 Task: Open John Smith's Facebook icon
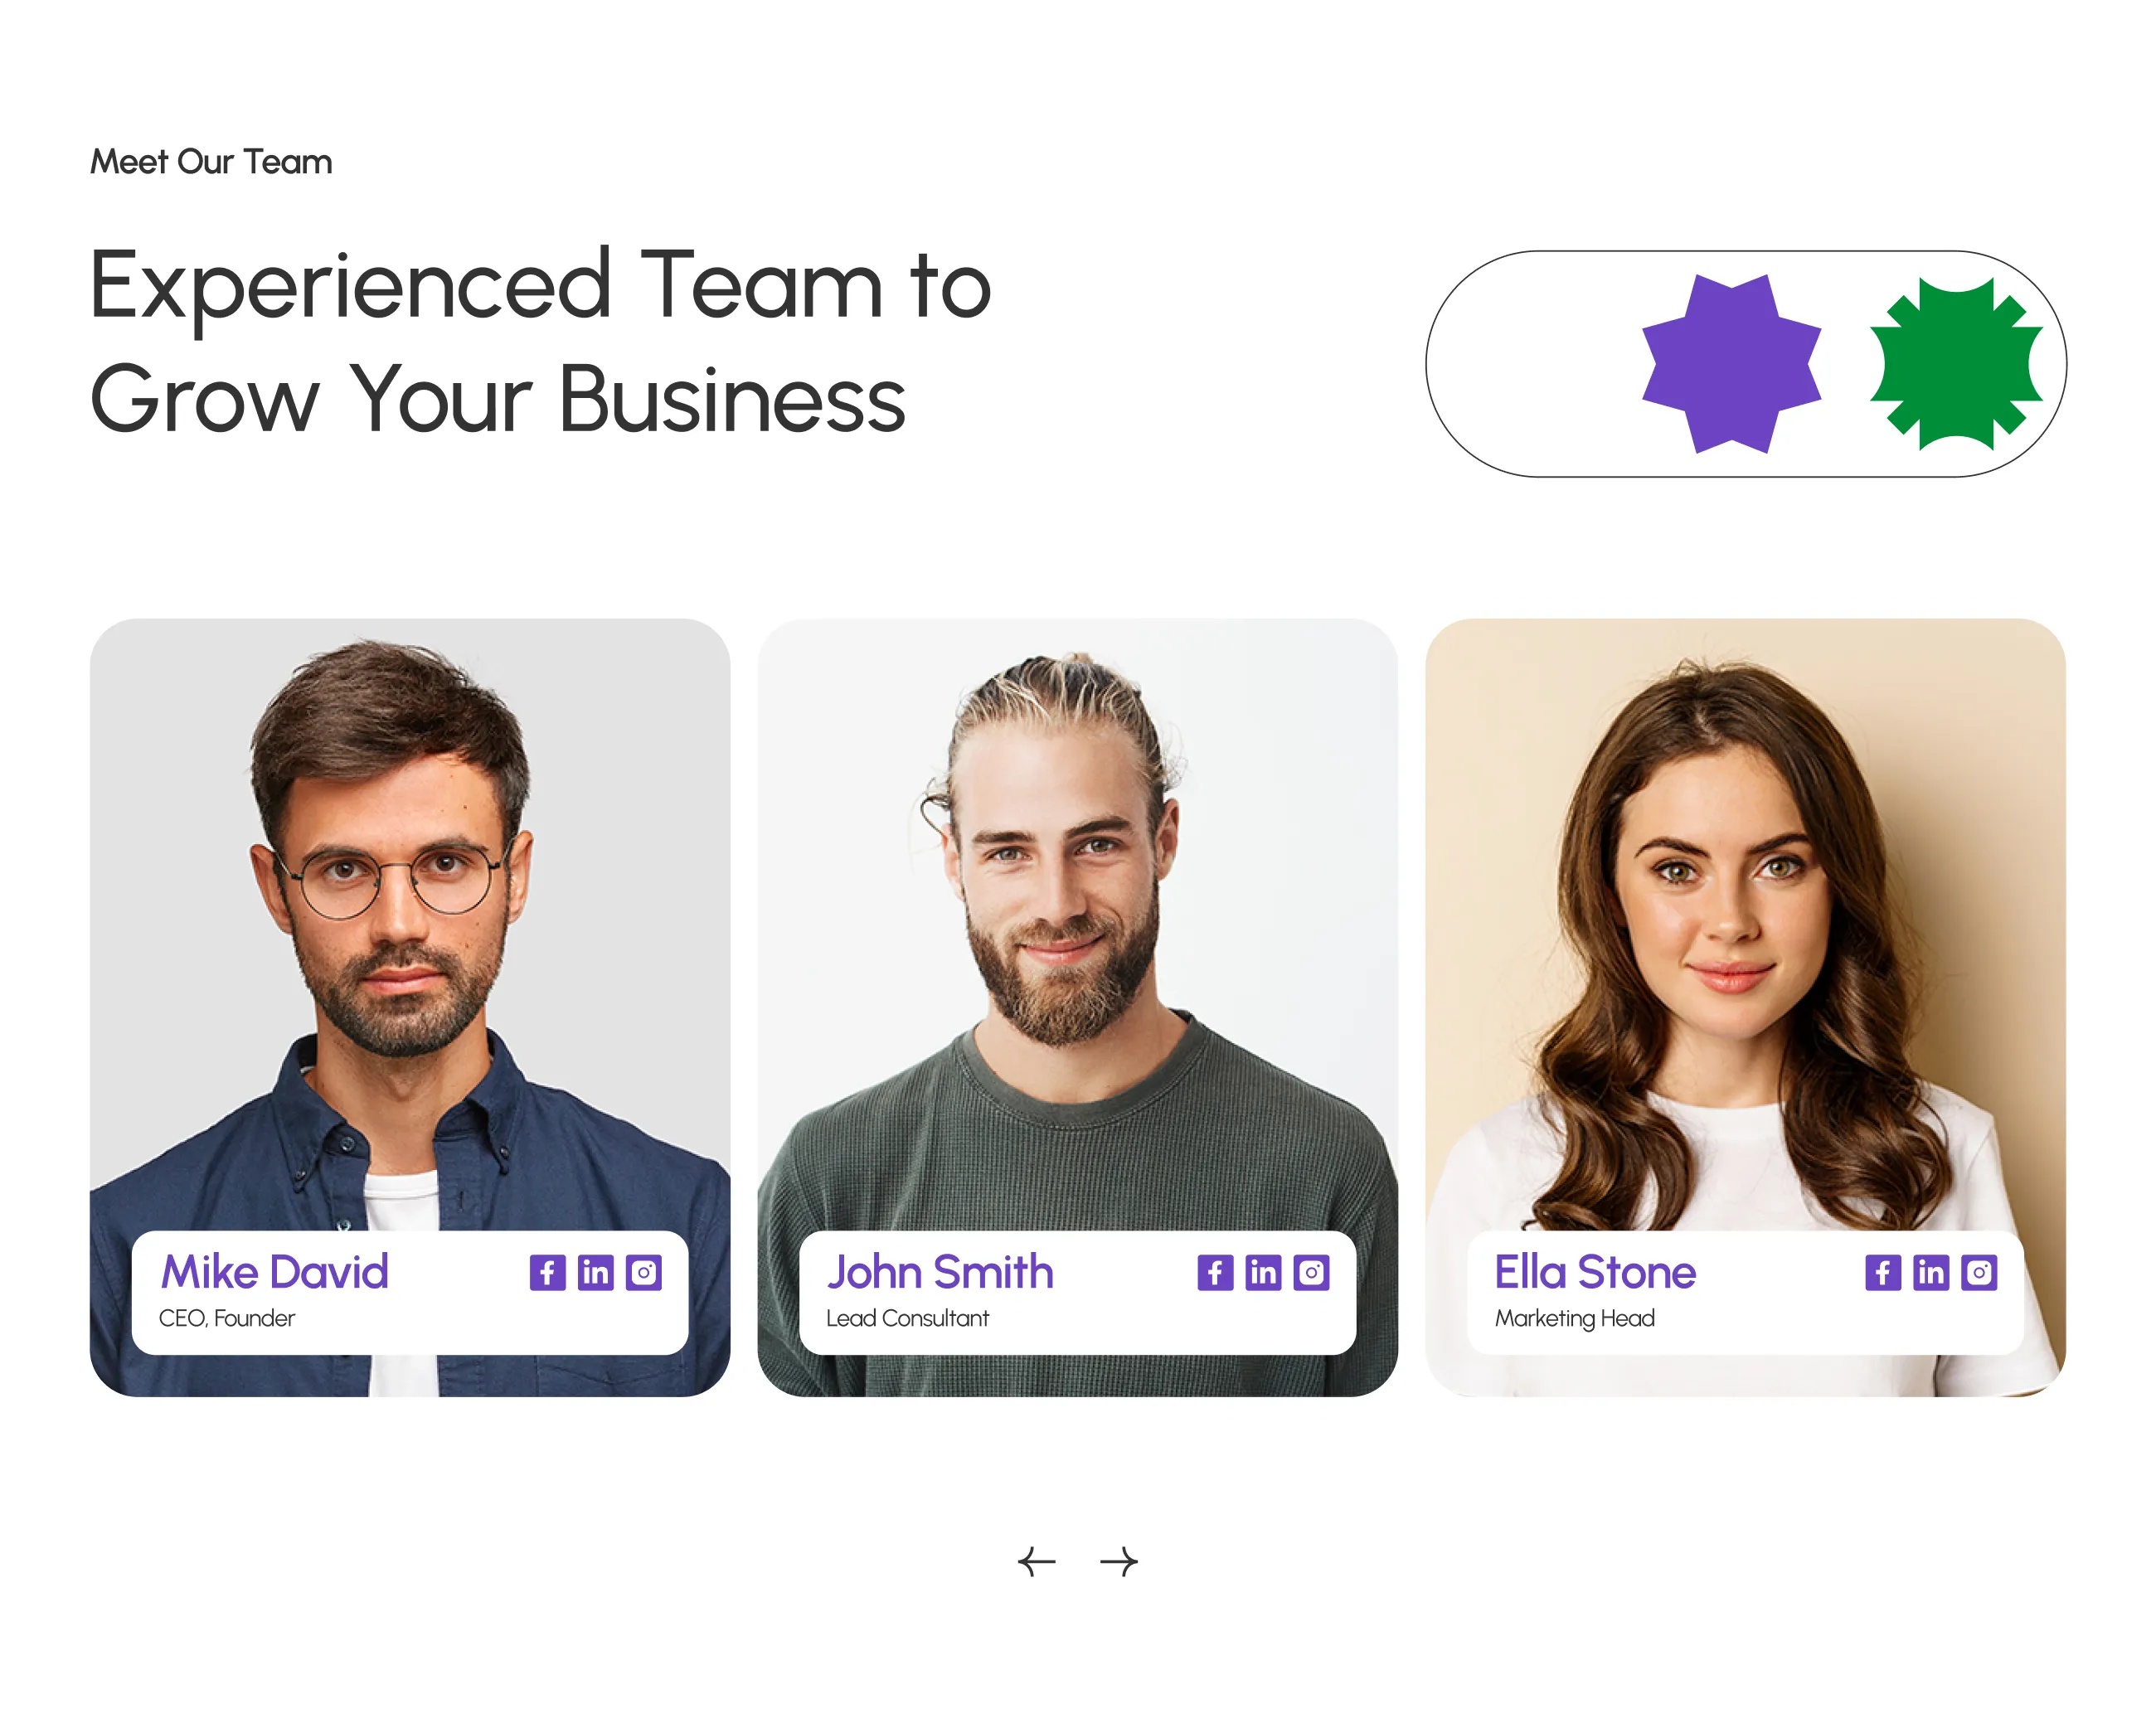tap(1215, 1273)
